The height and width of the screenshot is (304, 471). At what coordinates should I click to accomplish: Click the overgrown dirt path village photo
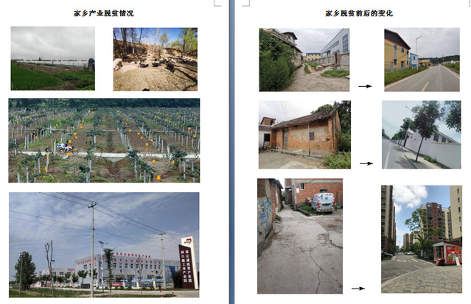pos(304,60)
